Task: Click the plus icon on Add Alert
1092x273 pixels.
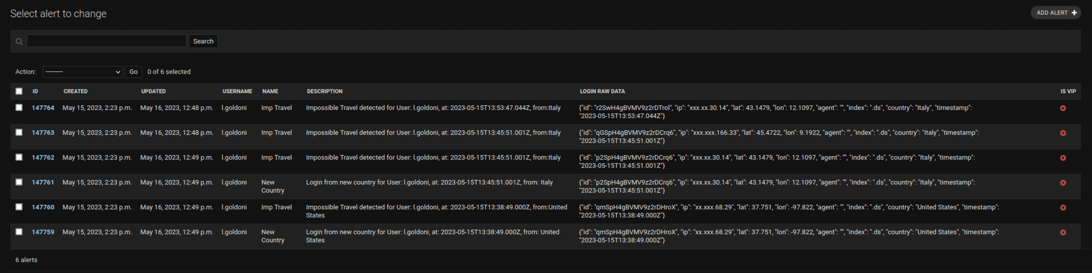Action: [1074, 13]
